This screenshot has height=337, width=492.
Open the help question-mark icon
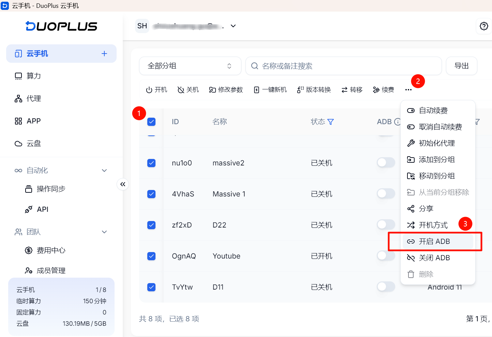tap(484, 26)
